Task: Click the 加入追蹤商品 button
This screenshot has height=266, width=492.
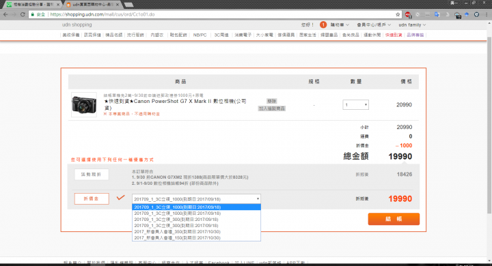Action: [272, 108]
